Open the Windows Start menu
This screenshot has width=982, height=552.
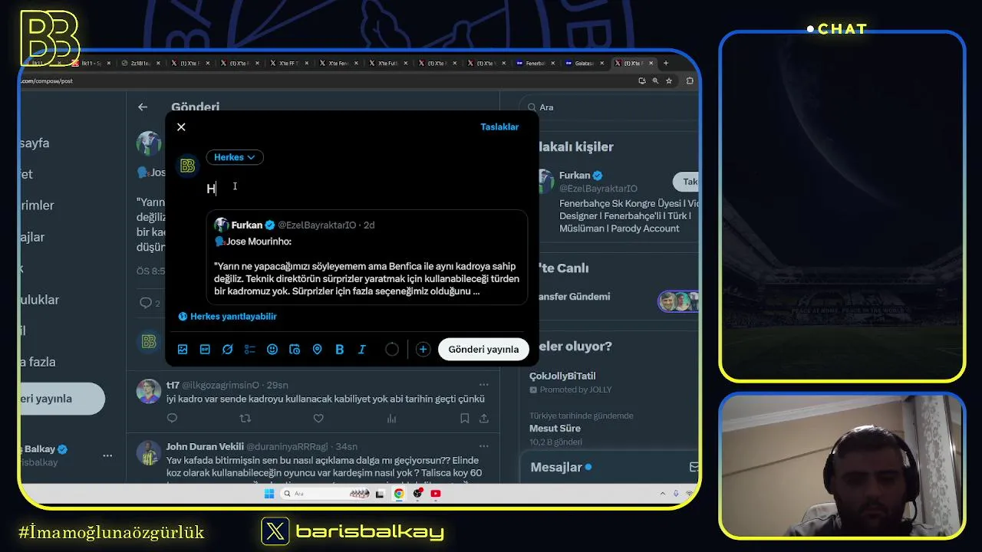[x=269, y=494]
